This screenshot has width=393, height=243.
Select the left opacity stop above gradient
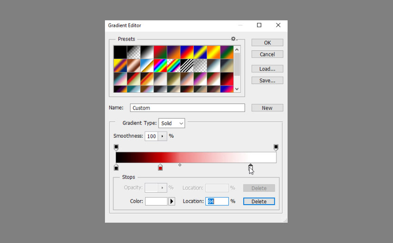click(116, 147)
